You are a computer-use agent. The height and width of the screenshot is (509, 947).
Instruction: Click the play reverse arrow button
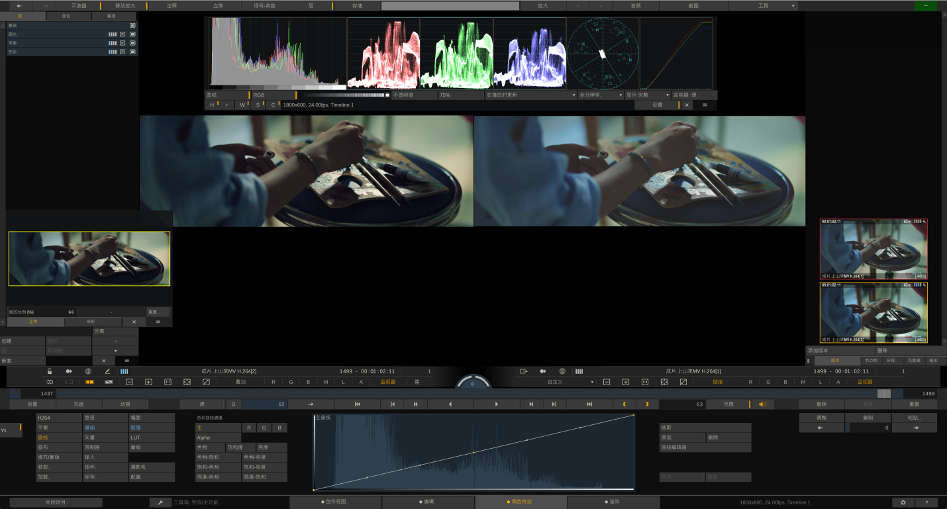coord(450,404)
